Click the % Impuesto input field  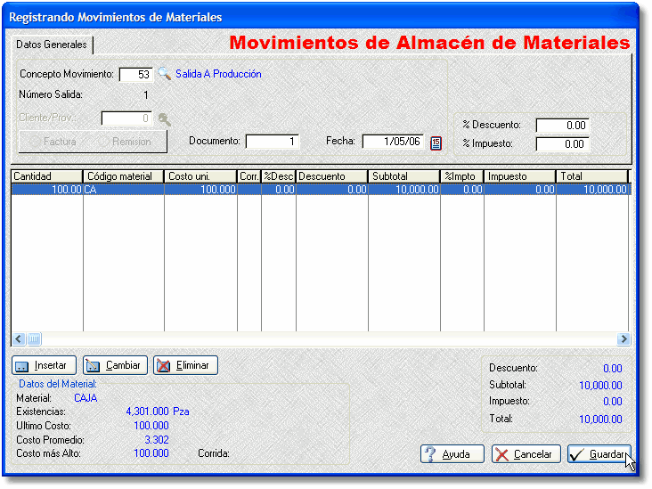tap(562, 143)
